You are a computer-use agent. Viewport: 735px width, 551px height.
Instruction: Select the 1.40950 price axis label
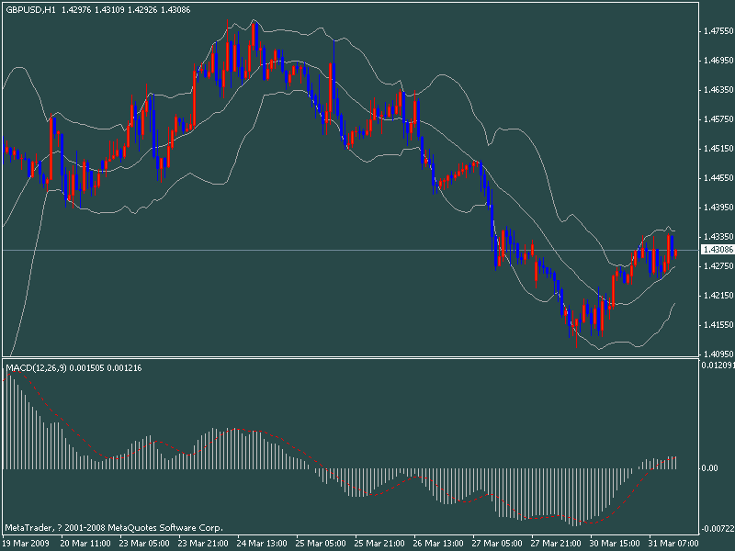718,354
